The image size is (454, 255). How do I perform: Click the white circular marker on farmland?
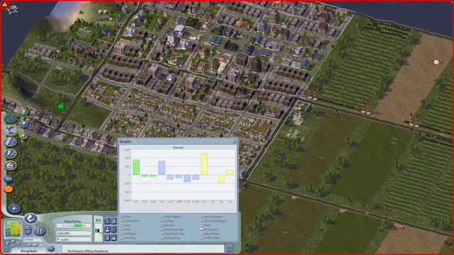pos(436,62)
